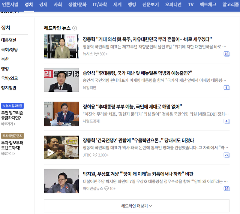Open related articles badge numbered 16

point(226,54)
